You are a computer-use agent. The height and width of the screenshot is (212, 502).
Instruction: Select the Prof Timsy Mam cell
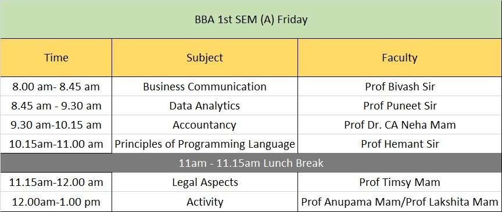point(400,182)
